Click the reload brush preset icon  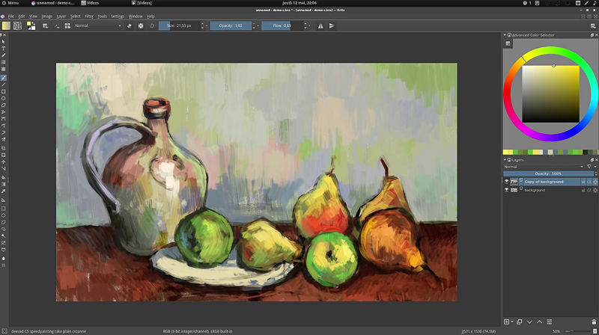click(152, 25)
